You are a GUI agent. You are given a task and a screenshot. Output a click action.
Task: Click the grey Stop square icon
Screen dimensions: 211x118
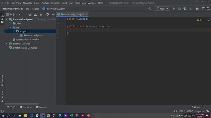pyautogui.click(x=190, y=9)
